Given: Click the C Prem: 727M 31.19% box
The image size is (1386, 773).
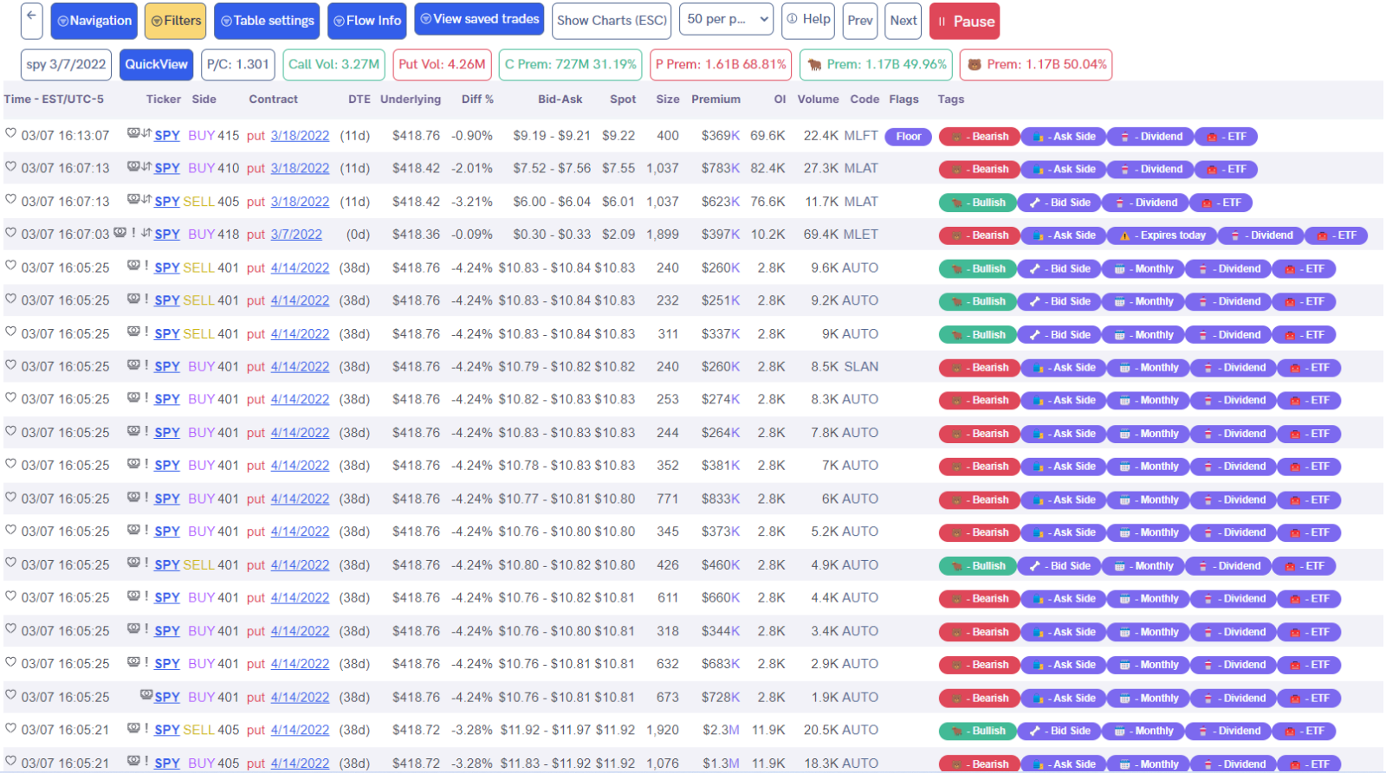Looking at the screenshot, I should pos(570,64).
